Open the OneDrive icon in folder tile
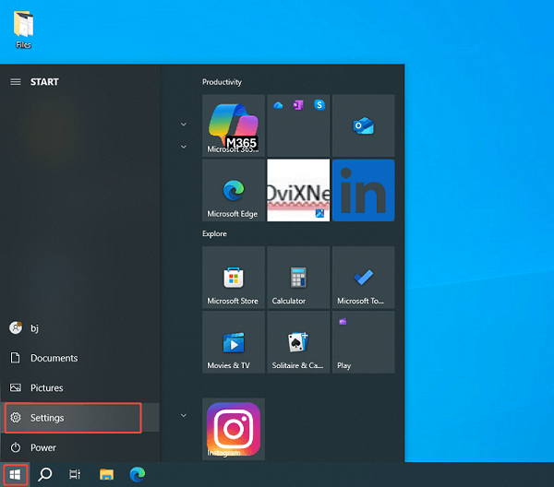This screenshot has width=554, height=487. coord(278,105)
